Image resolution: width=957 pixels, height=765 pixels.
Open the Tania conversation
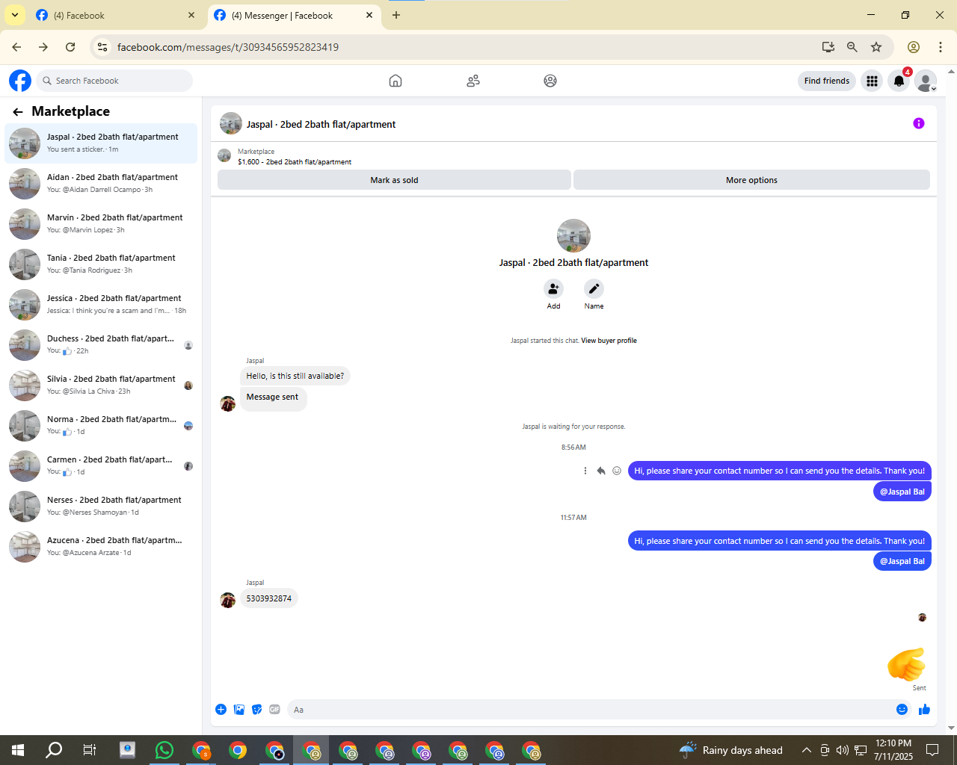[101, 264]
